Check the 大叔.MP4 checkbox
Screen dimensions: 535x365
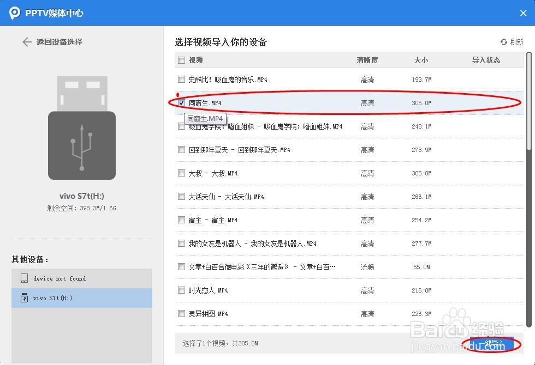pos(181,173)
